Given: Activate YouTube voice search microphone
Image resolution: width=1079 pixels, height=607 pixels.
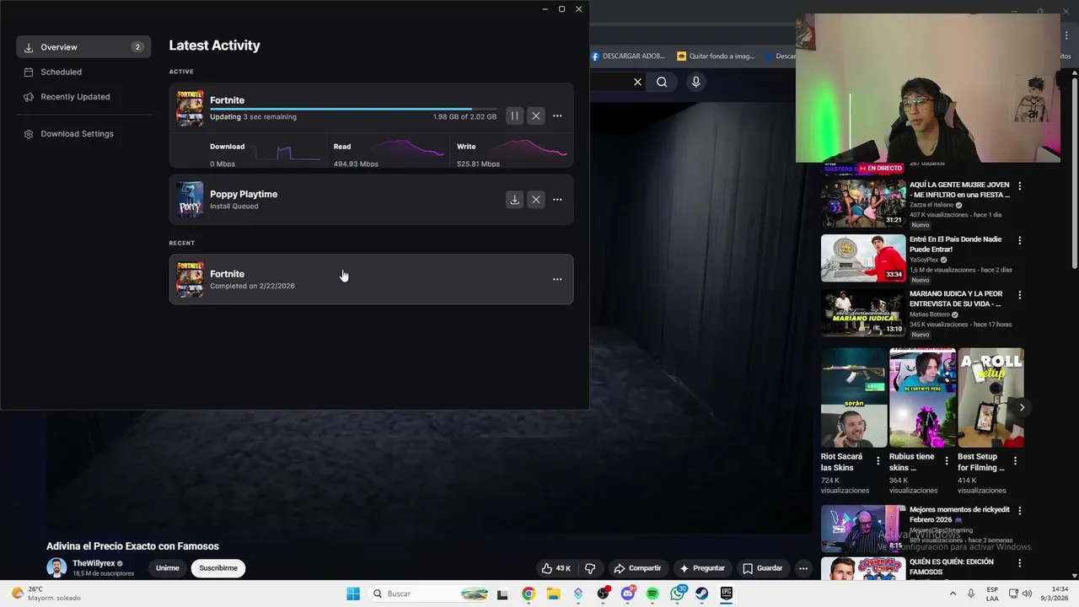Looking at the screenshot, I should click(x=695, y=82).
